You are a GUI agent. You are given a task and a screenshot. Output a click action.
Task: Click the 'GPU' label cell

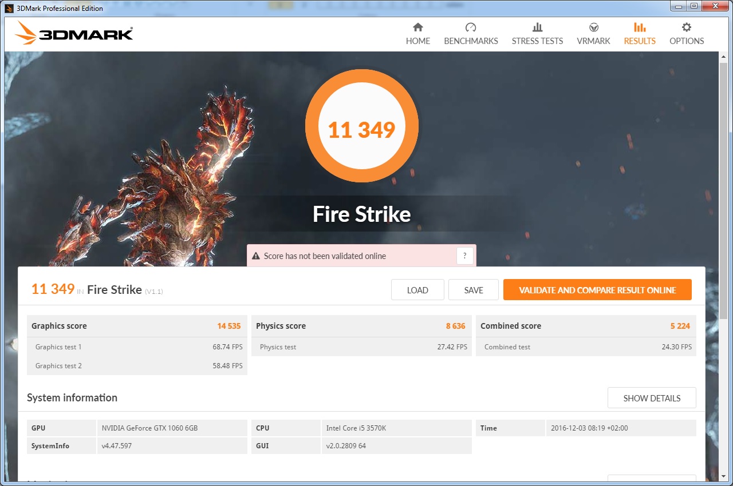click(61, 428)
